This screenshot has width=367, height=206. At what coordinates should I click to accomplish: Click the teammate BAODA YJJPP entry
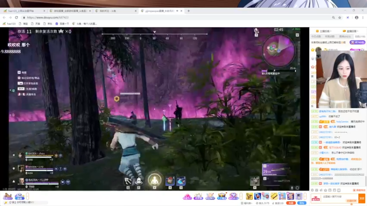pos(44,183)
